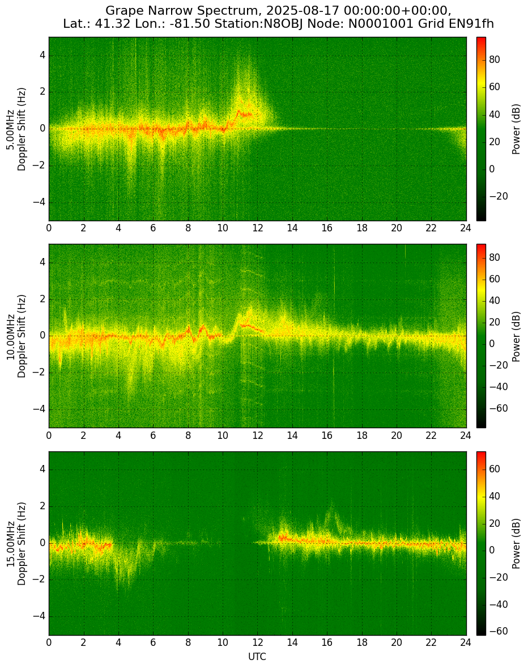Click tick label 24 on the 10 MHz axis
Screen dimensions: 528x668
pos(466,435)
